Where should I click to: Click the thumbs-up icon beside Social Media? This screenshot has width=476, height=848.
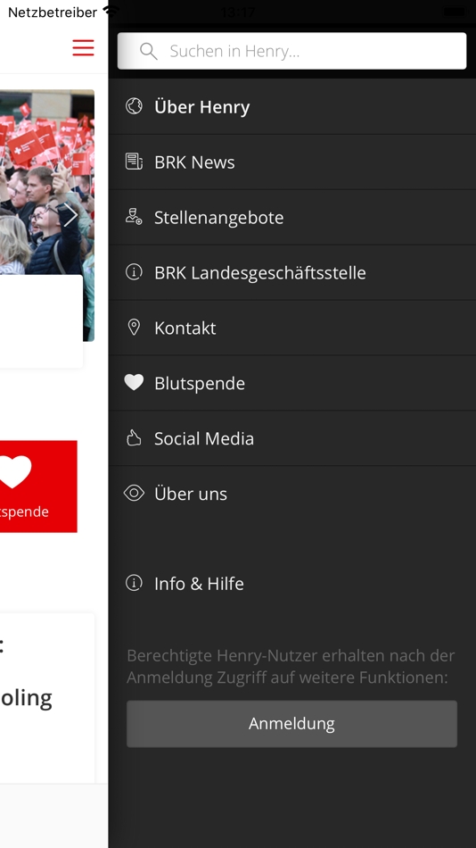[134, 437]
